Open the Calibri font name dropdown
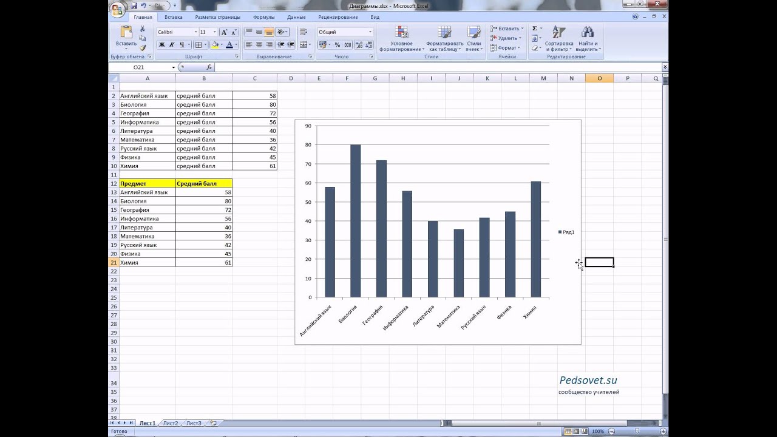This screenshot has width=777, height=437. pyautogui.click(x=196, y=32)
